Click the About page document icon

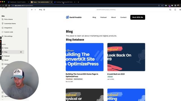[3, 60]
